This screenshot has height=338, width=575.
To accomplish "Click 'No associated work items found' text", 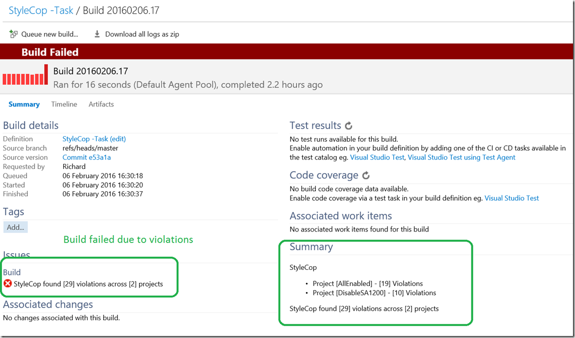I will tap(359, 229).
